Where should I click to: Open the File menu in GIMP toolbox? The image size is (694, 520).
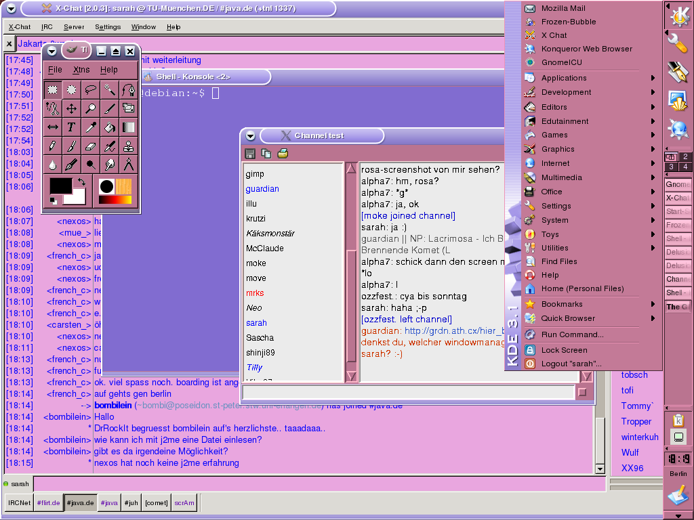click(x=55, y=70)
